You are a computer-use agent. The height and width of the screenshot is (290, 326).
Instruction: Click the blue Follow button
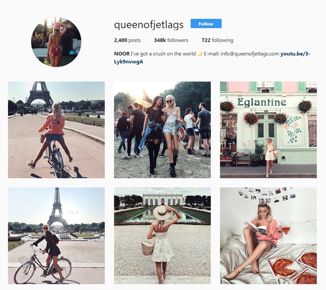pos(206,23)
